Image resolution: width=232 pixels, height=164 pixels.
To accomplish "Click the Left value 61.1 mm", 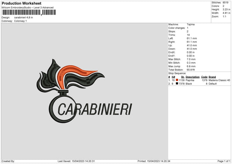I will (x=192, y=38).
